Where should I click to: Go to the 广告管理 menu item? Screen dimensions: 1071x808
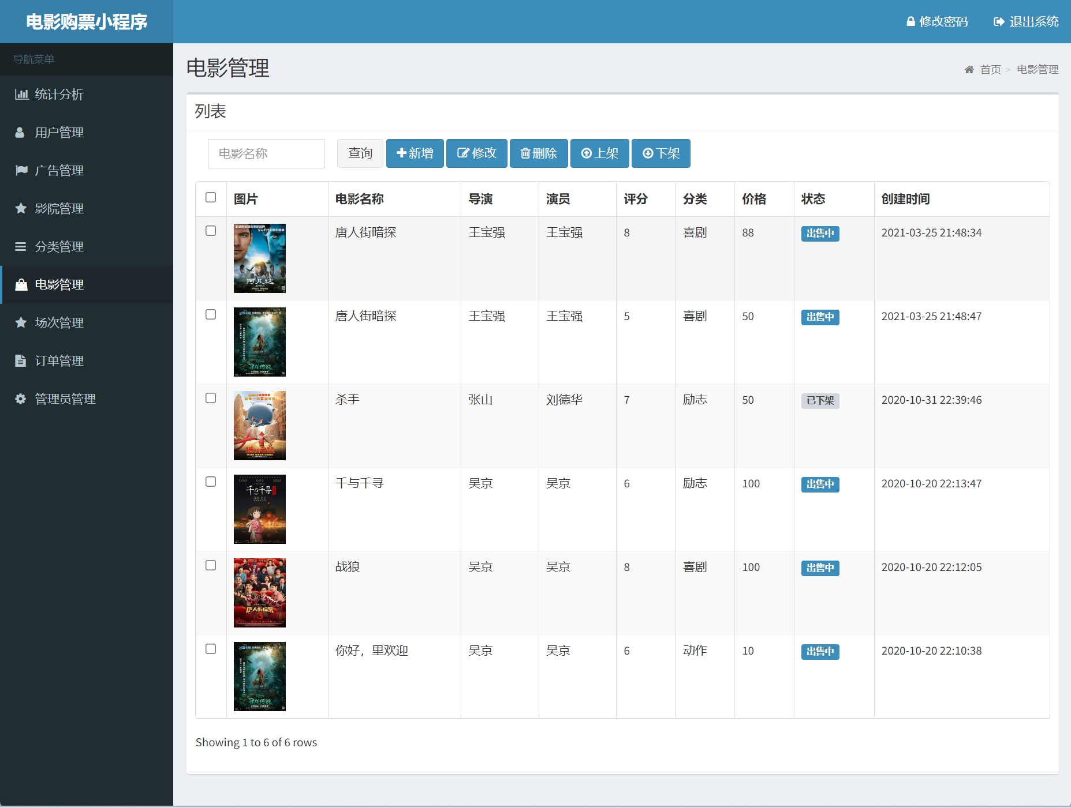click(x=87, y=170)
